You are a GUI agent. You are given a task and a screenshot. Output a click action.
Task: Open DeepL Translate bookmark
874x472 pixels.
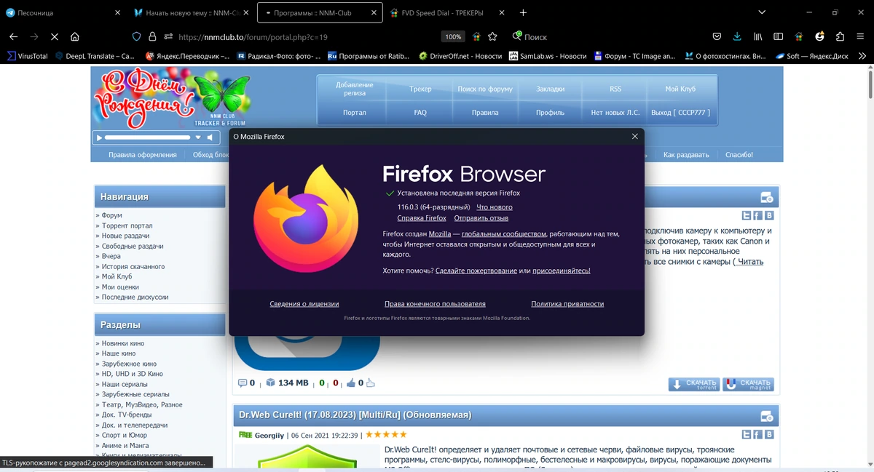click(x=95, y=55)
